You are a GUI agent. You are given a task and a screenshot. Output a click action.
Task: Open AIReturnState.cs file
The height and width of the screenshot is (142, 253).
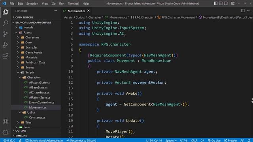(36, 97)
